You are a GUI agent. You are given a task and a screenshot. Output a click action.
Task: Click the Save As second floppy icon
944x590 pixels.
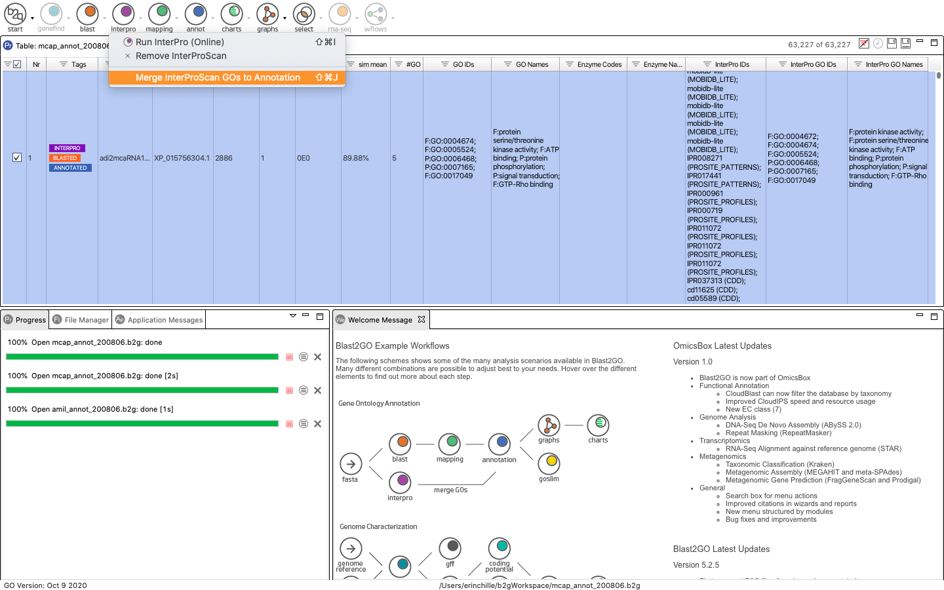(x=905, y=43)
